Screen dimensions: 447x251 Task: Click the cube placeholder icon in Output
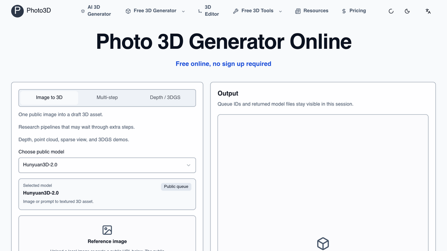[x=323, y=244]
